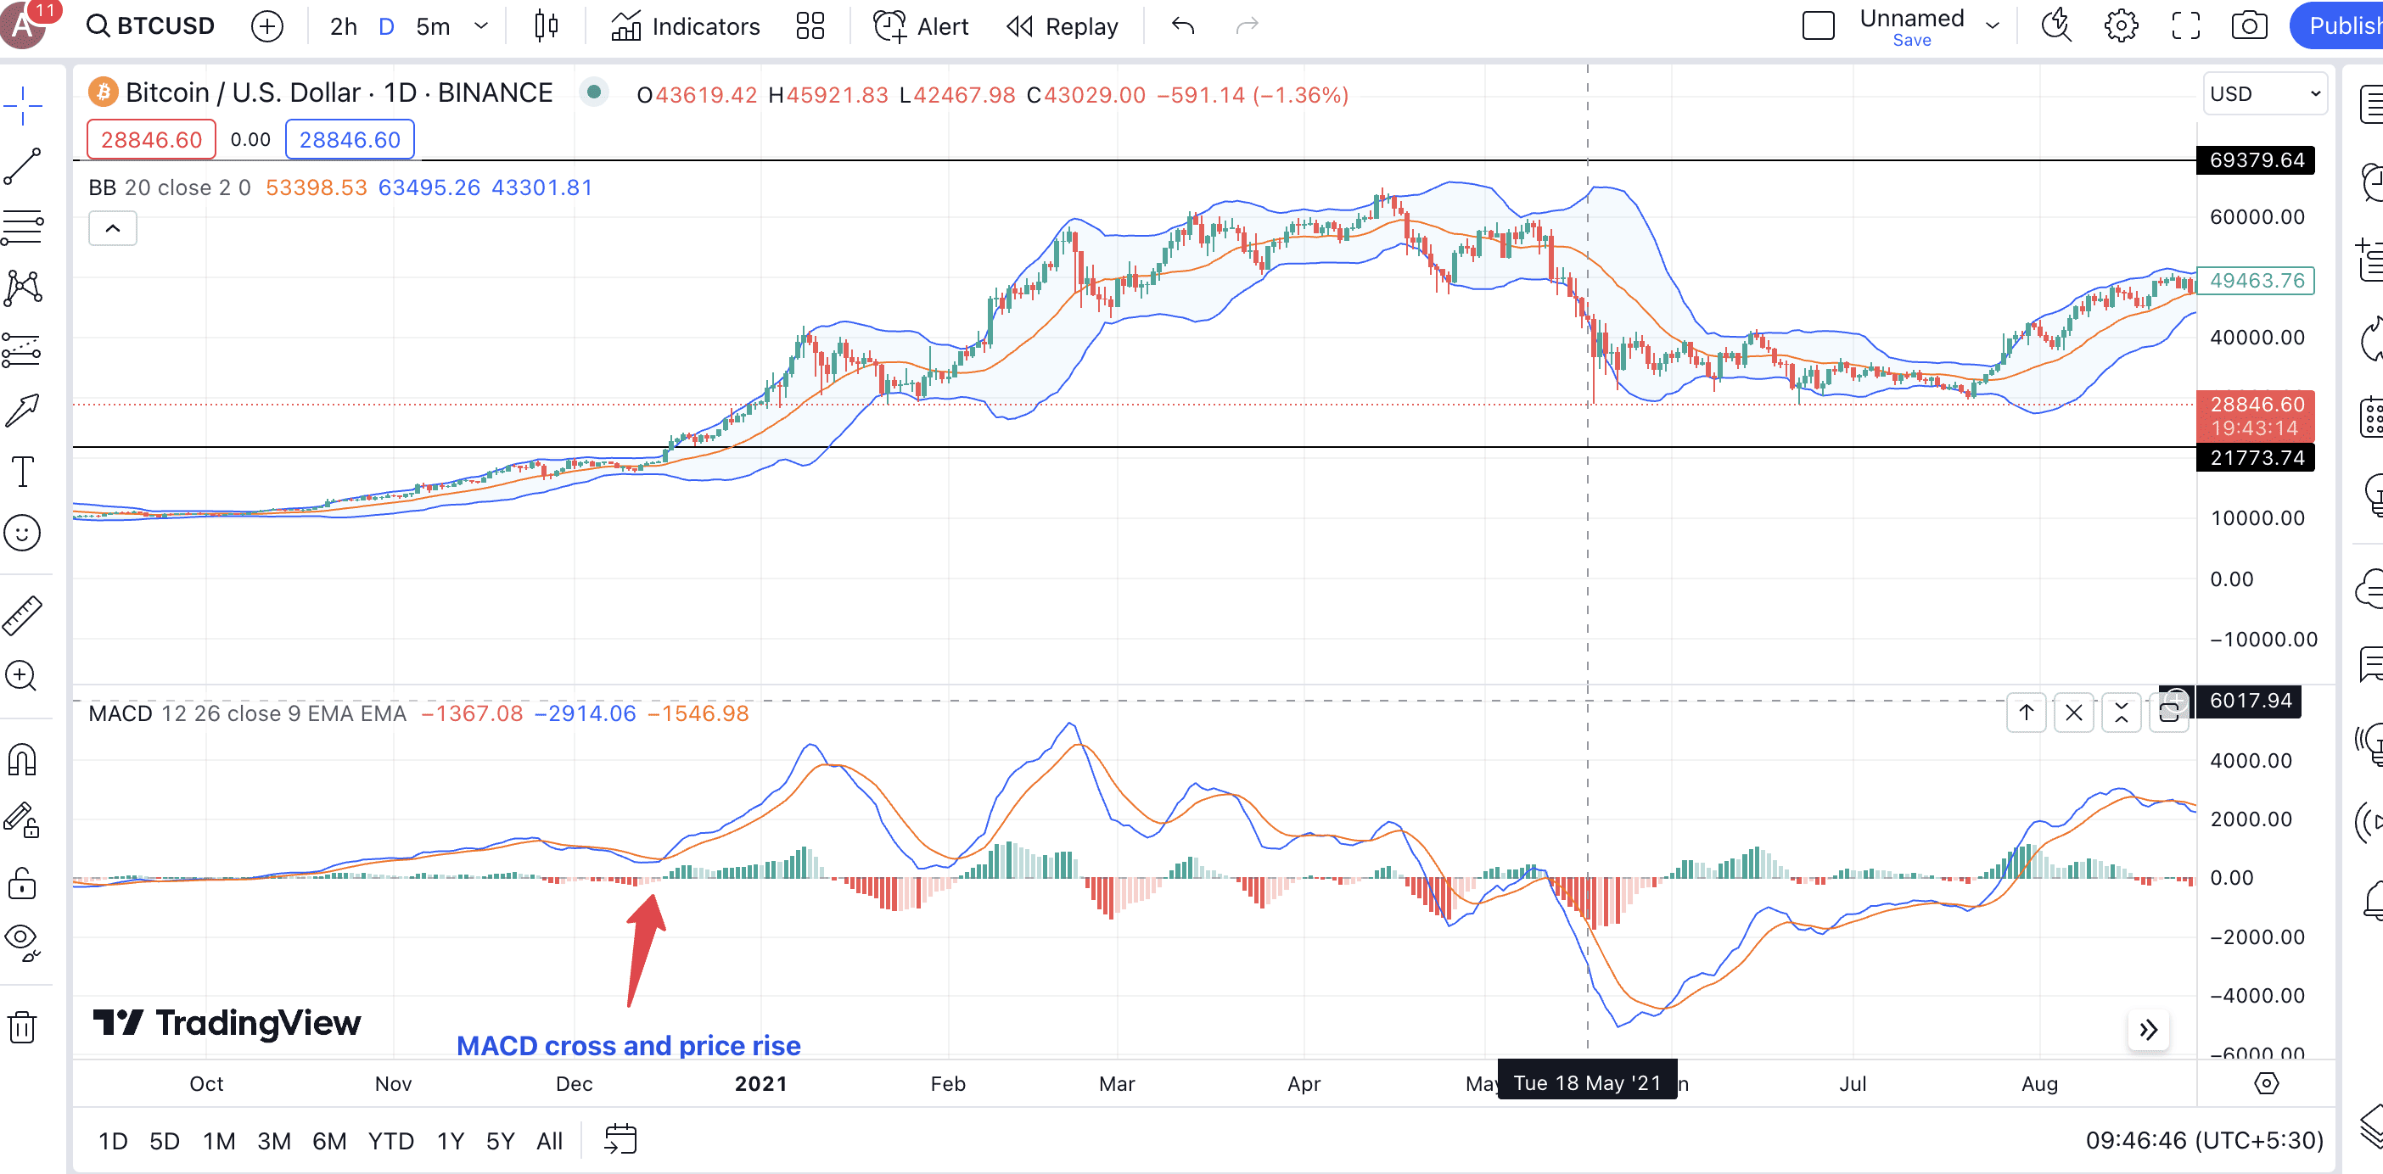Image resolution: width=2383 pixels, height=1174 pixels.
Task: Toggle lock all drawing tools
Action: tap(22, 883)
